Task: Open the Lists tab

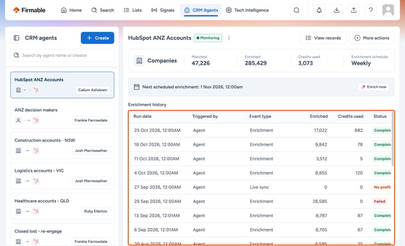Action: [133, 10]
